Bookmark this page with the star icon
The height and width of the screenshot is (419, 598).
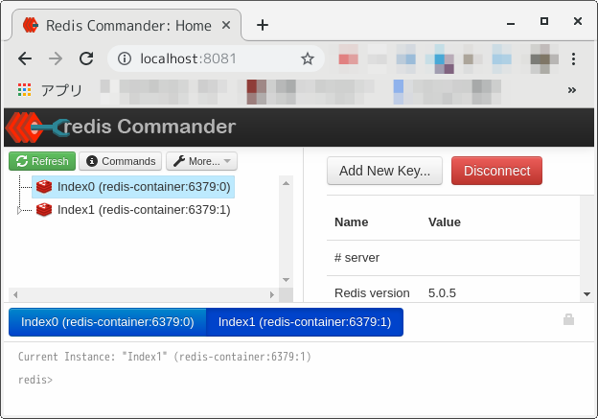(308, 58)
